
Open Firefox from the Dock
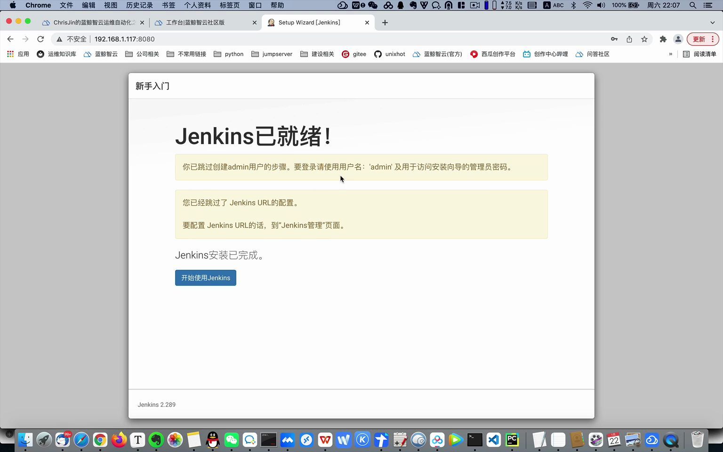coord(119,440)
